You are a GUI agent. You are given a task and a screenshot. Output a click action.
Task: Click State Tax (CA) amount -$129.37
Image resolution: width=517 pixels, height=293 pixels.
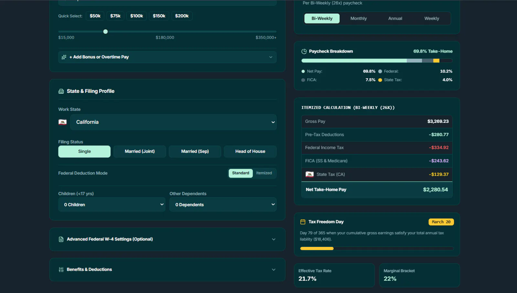(438, 174)
